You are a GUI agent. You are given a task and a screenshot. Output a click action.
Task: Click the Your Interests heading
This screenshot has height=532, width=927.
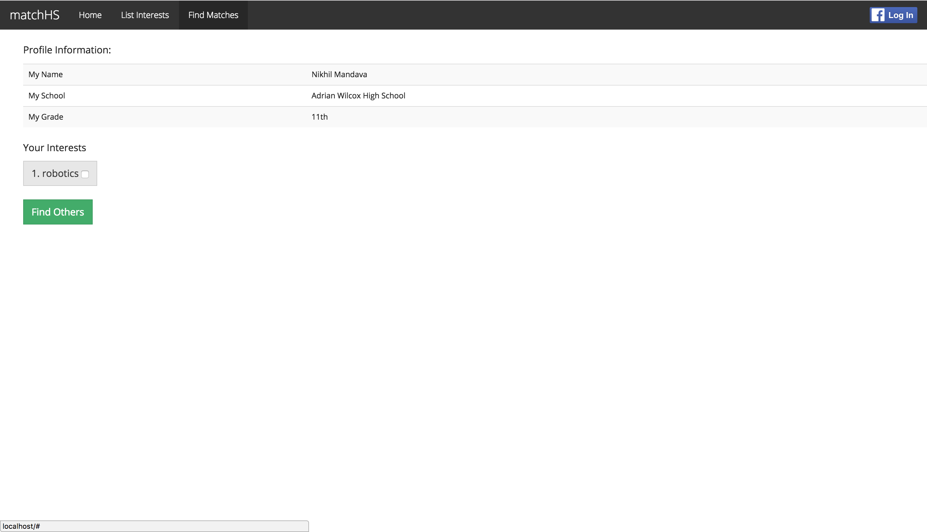tap(54, 148)
